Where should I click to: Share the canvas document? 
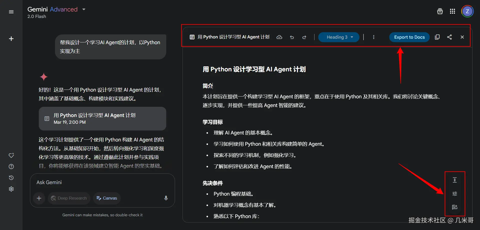(449, 37)
